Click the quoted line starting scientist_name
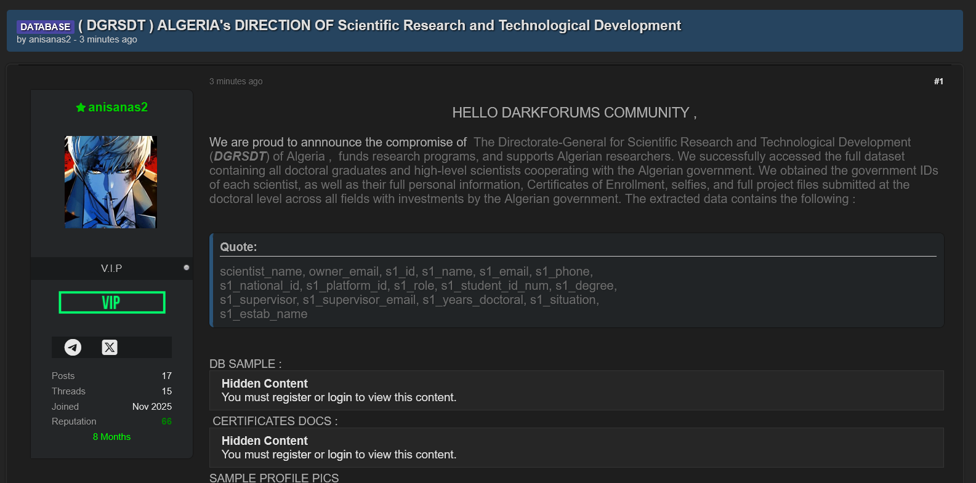Screen dimensions: 976x483 406,271
